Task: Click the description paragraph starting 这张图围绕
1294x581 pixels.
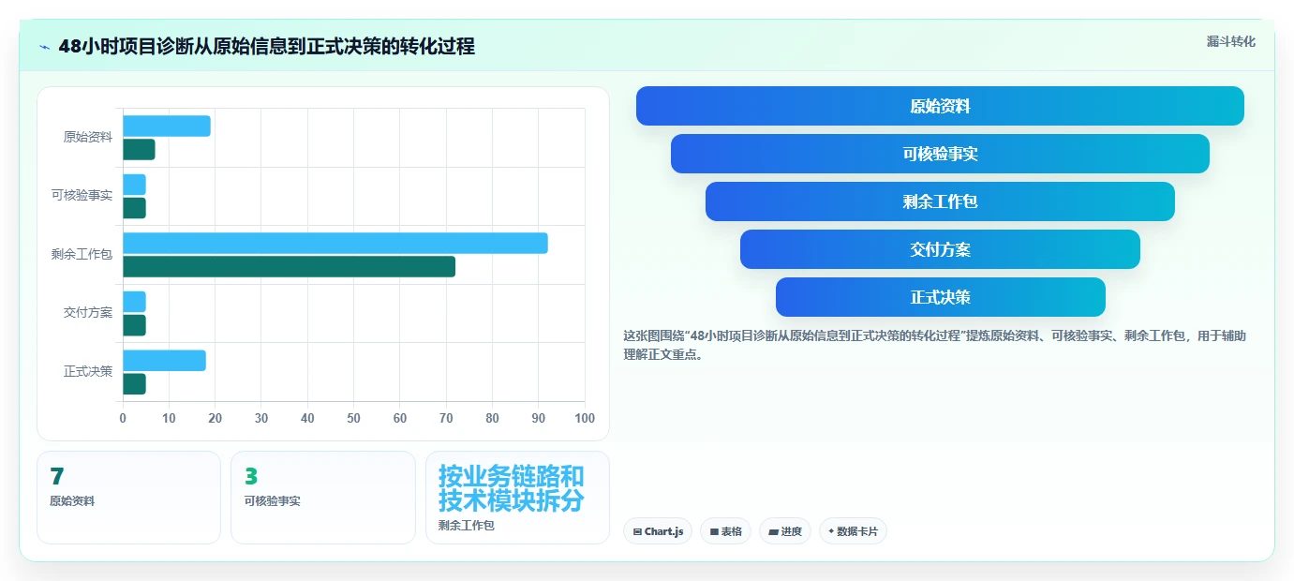Action: [934, 345]
